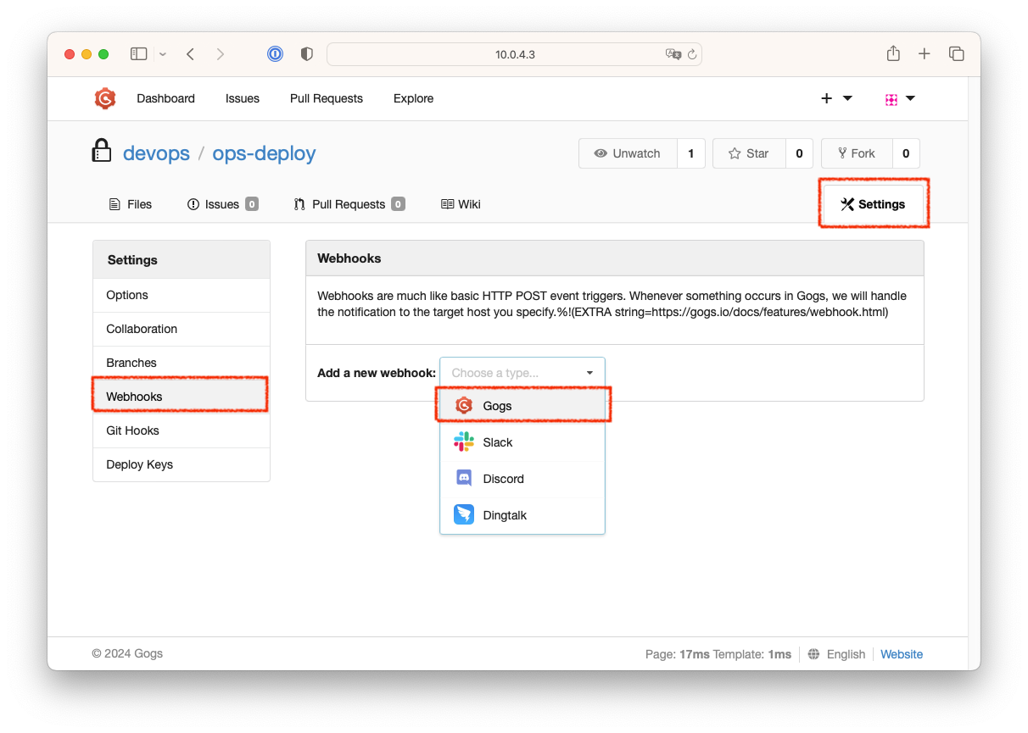
Task: Open the Safari share icon
Action: point(893,53)
